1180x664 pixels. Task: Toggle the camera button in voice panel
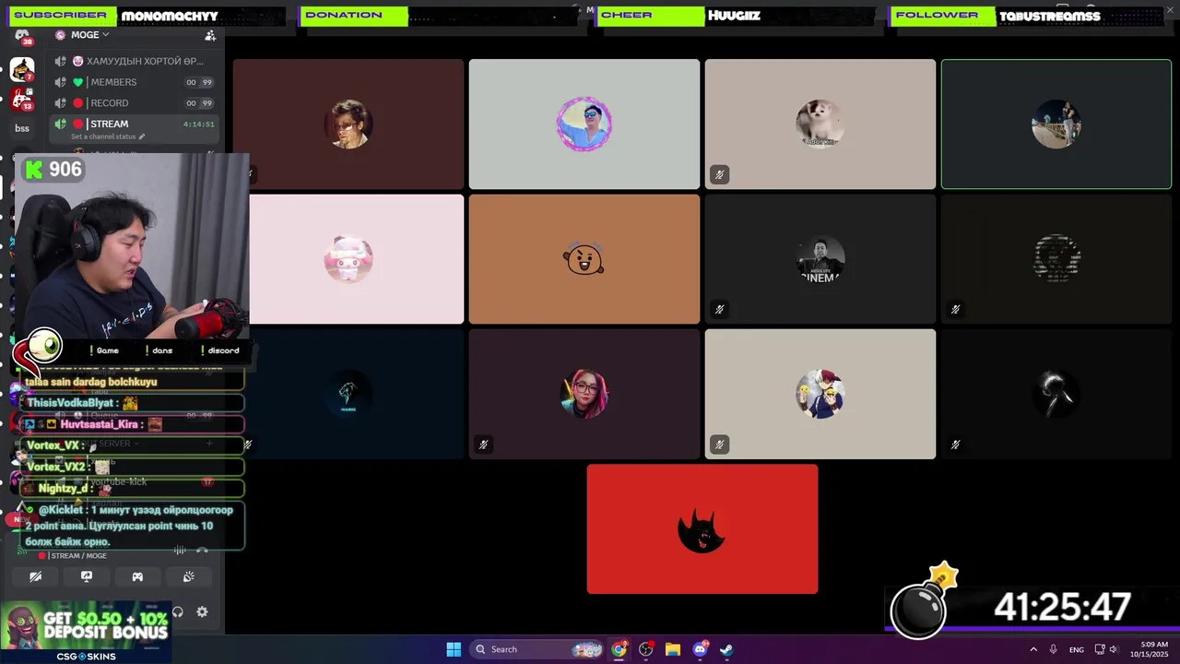tap(35, 576)
